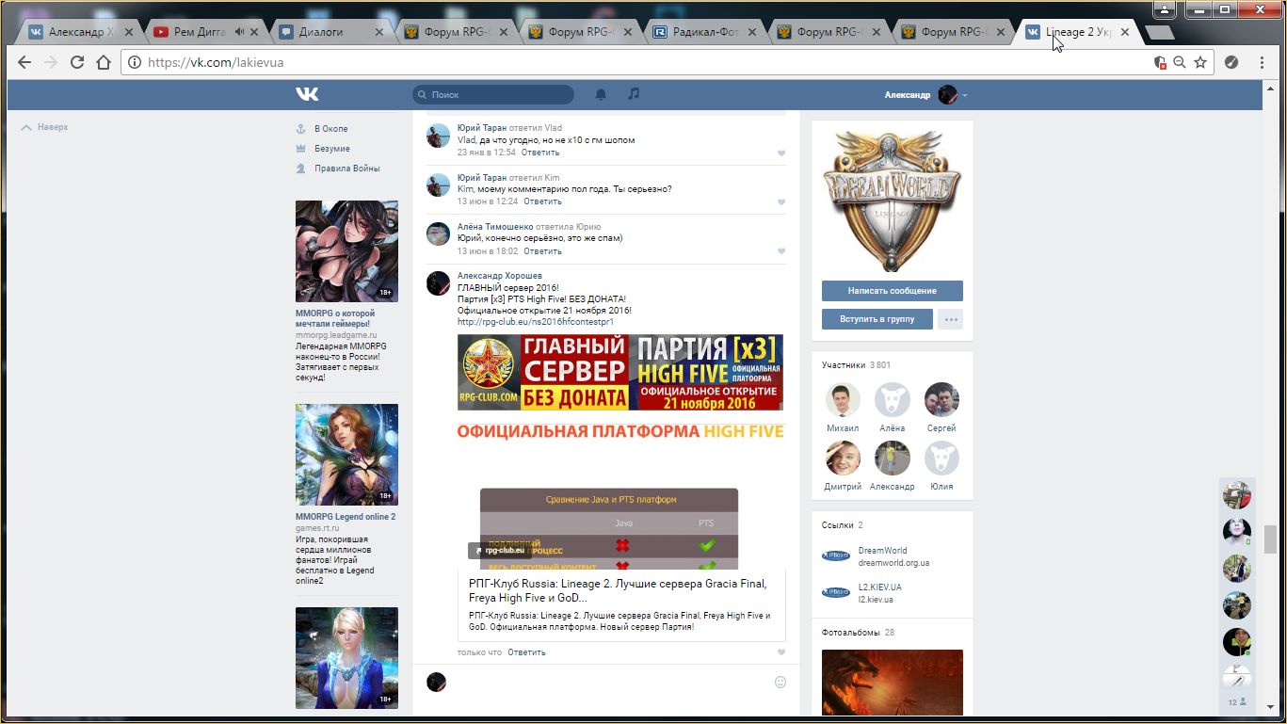The image size is (1287, 724).
Task: Like Алёна Тимошенко's comment heart
Action: [781, 251]
